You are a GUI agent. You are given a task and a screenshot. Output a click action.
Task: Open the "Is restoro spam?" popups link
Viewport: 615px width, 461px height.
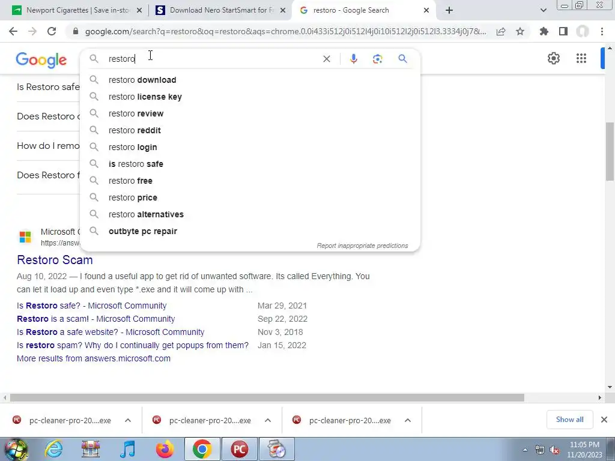(133, 345)
